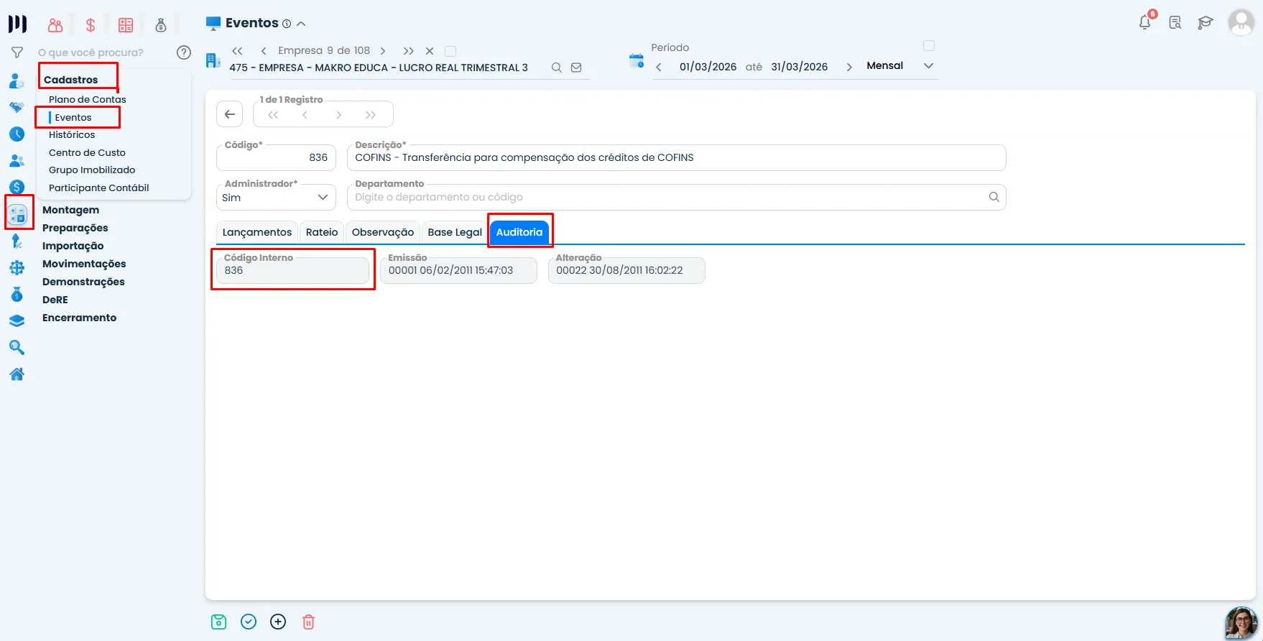Image resolution: width=1263 pixels, height=641 pixels.
Task: Open Plano de Contas in the menu
Action: pos(88,99)
